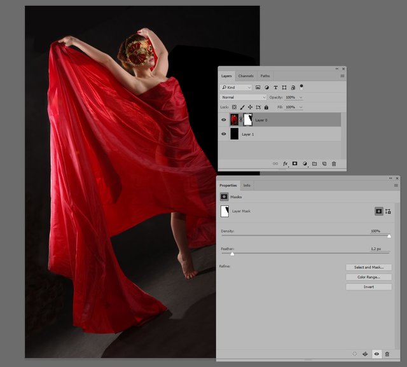
Task: Click Density 100% value field
Action: [376, 231]
